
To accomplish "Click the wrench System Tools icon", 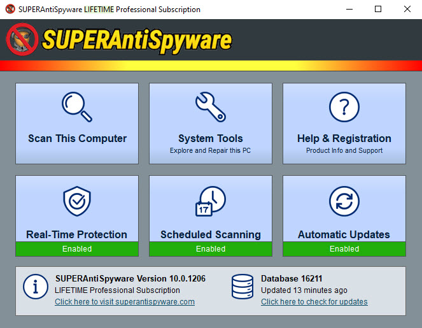I will (211, 107).
